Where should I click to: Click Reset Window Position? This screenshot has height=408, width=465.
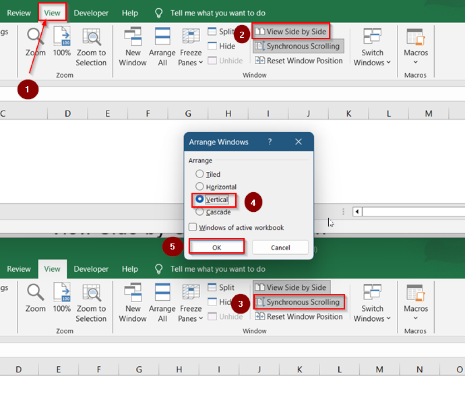point(299,60)
